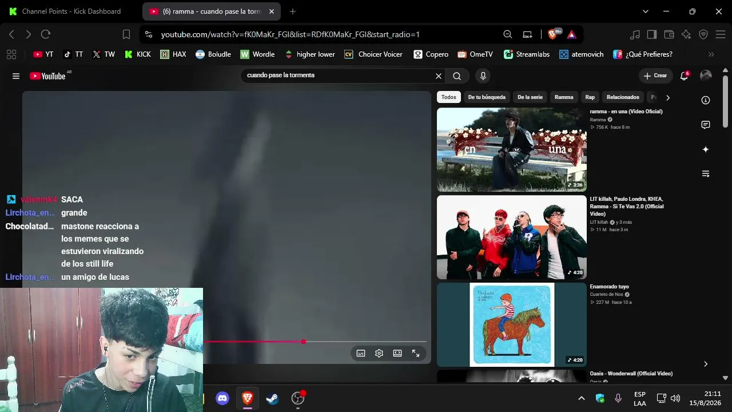Open the Si Te Vas 2.0 video thumbnail
The width and height of the screenshot is (732, 412).
point(512,237)
